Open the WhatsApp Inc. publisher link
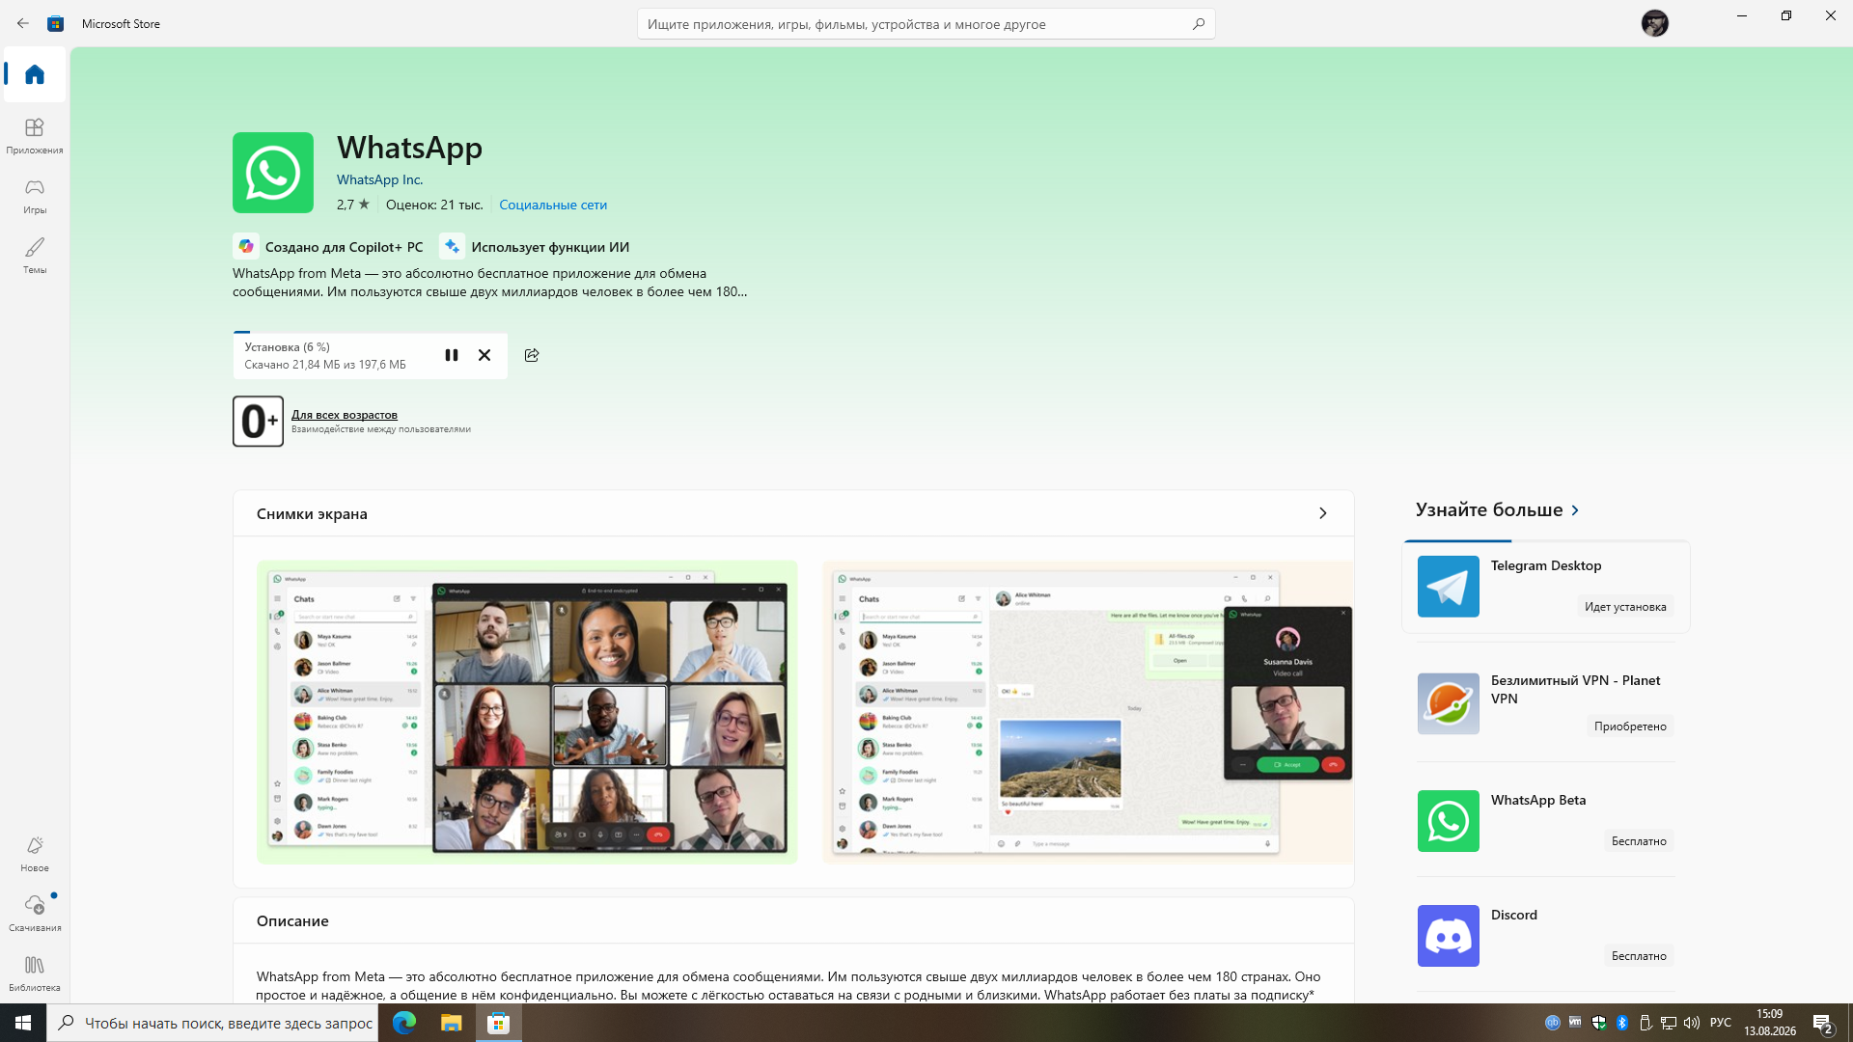The width and height of the screenshot is (1853, 1042). 379,179
